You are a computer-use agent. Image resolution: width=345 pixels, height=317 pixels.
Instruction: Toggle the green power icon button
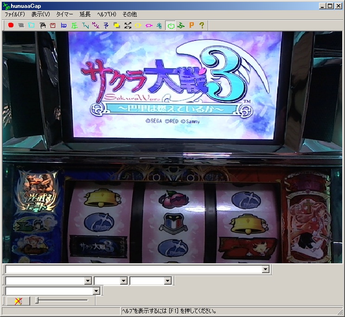tap(170, 25)
